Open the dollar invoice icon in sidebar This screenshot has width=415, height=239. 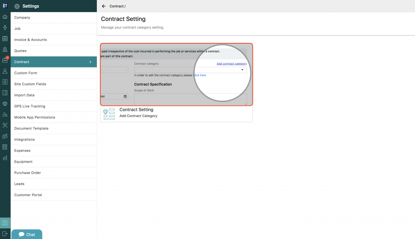pos(5,82)
